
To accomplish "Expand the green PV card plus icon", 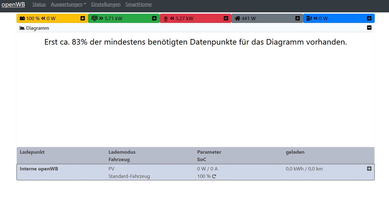I will pos(154,18).
